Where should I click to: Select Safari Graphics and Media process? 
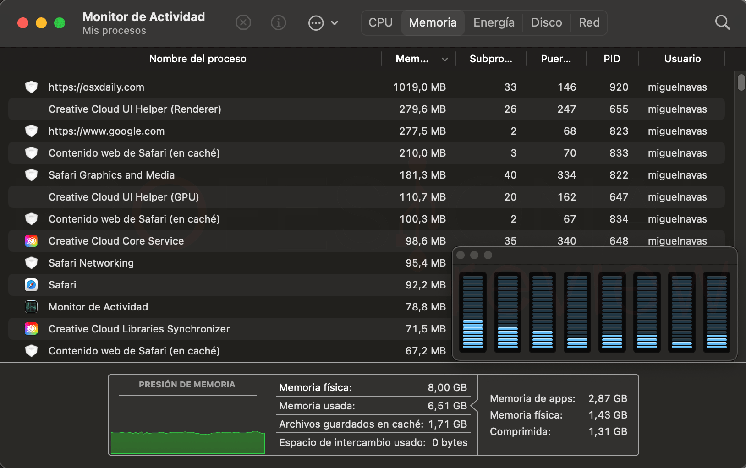[367, 175]
